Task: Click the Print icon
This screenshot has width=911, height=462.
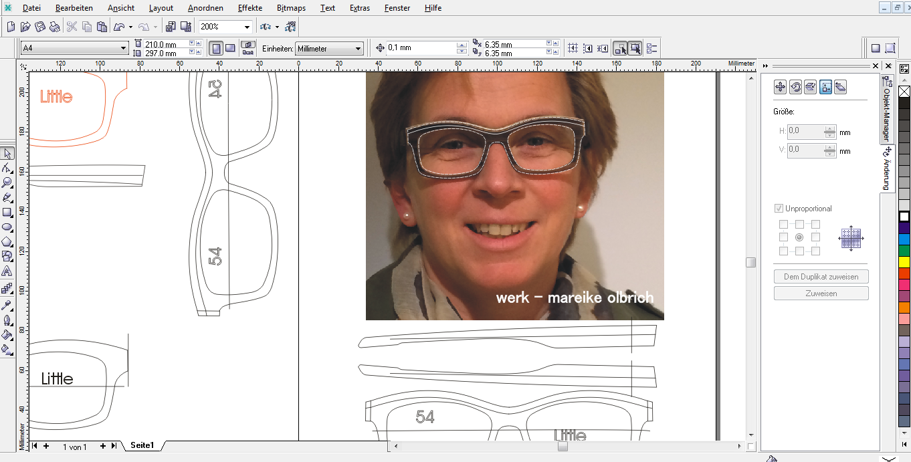Action: pos(55,27)
